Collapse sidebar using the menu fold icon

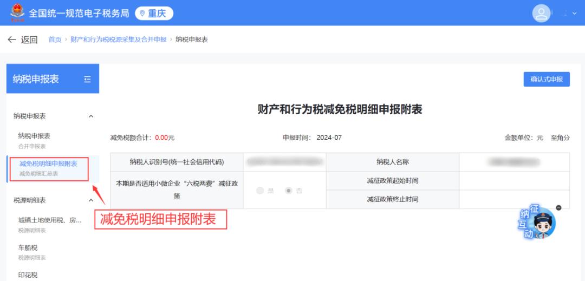[88, 79]
